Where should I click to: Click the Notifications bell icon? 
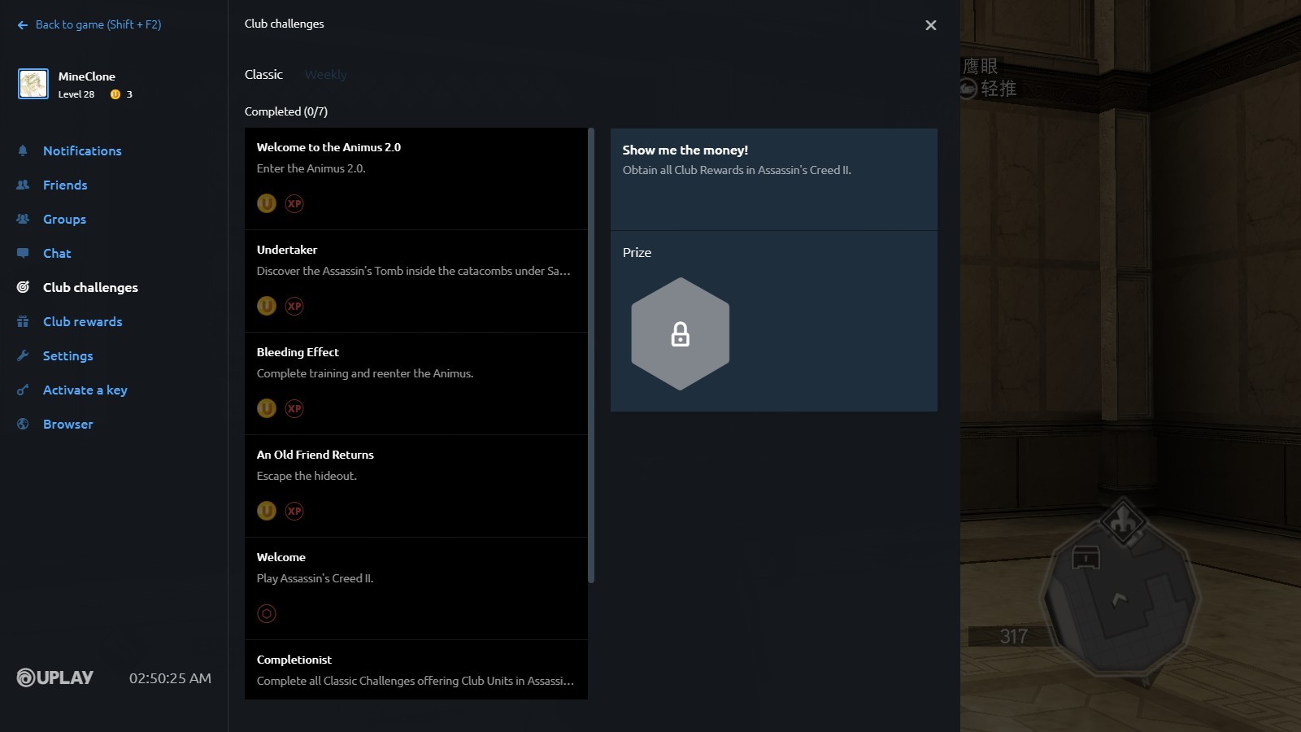tap(23, 150)
